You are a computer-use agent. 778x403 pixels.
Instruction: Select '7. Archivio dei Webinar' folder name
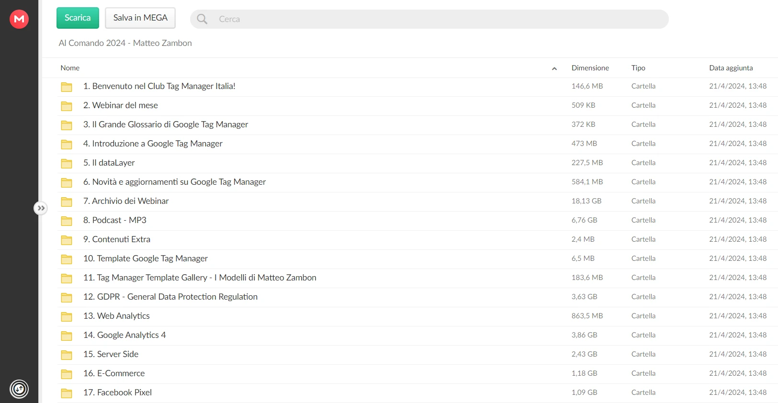pos(126,201)
